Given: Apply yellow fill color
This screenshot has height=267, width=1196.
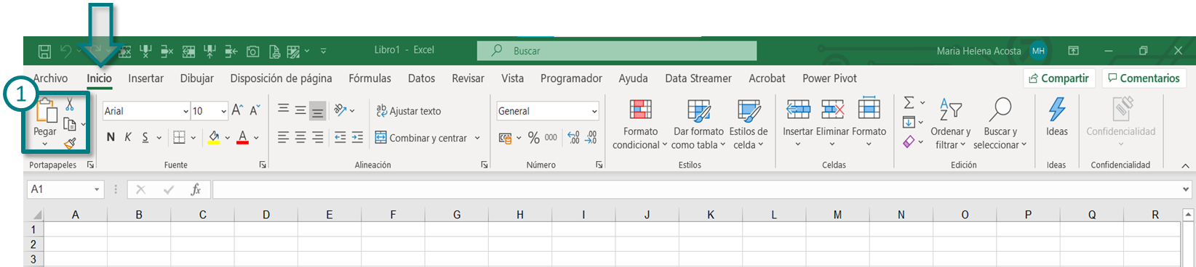Looking at the screenshot, I should pos(214,137).
